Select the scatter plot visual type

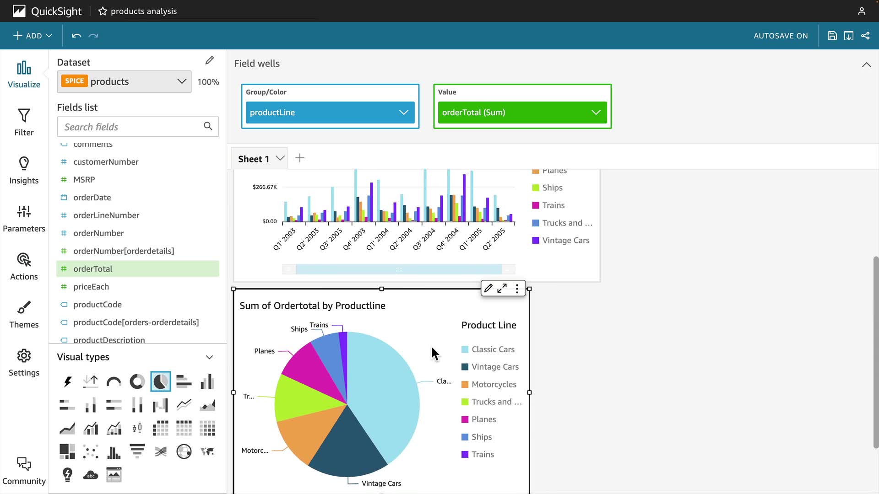click(91, 451)
